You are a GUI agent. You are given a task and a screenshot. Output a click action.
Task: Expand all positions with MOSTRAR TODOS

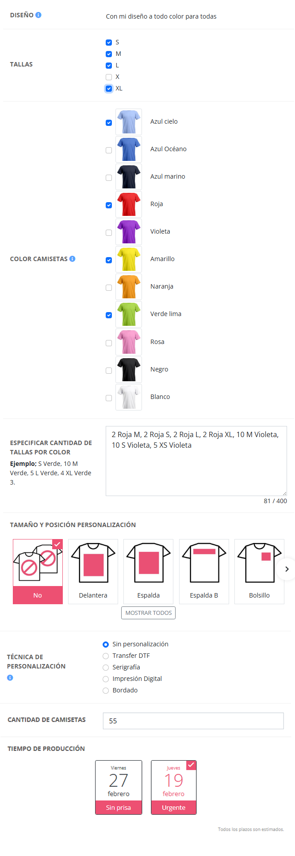(x=149, y=613)
